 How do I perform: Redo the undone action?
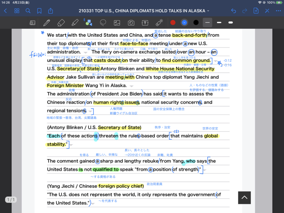pos(245,11)
